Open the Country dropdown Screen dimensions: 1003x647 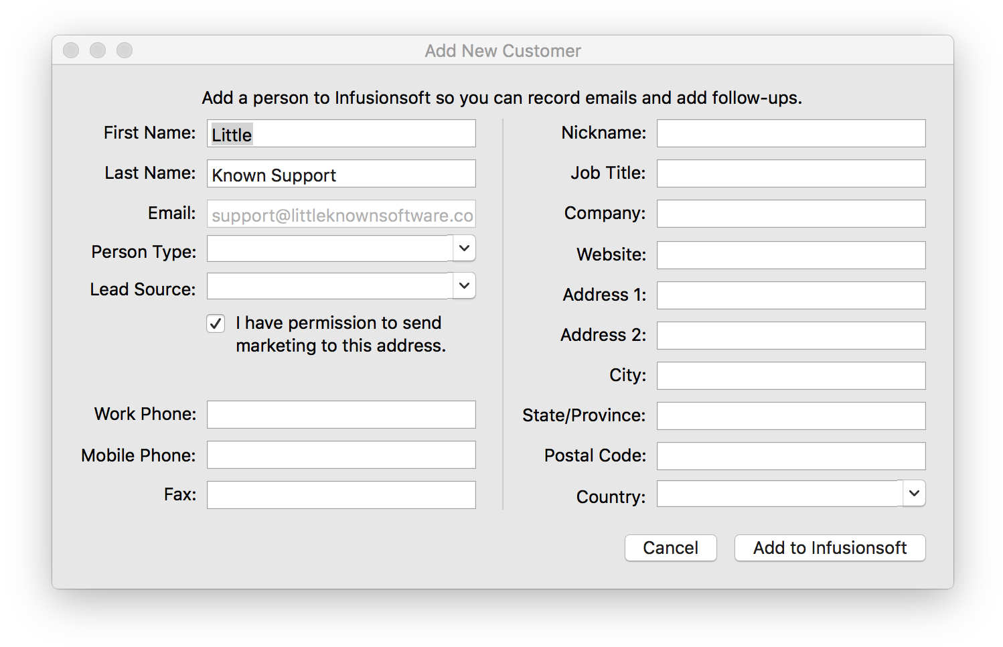(914, 494)
